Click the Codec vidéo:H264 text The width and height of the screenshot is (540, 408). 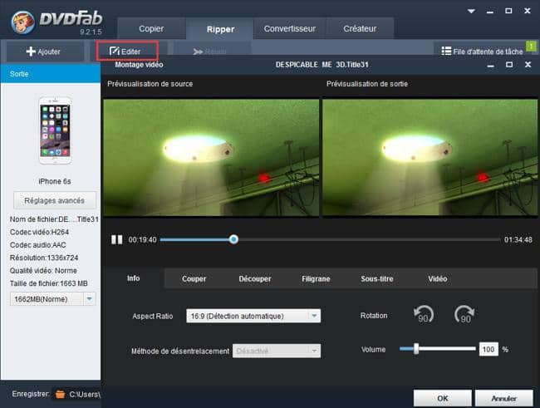coord(39,232)
